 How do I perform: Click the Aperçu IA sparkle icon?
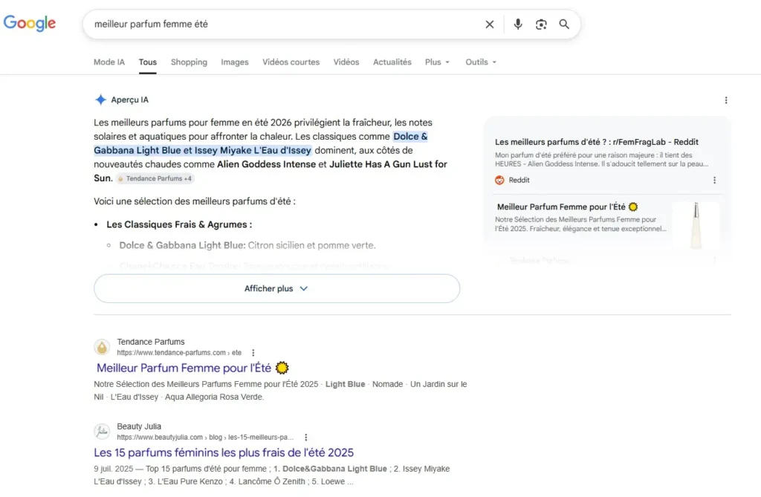tap(100, 100)
